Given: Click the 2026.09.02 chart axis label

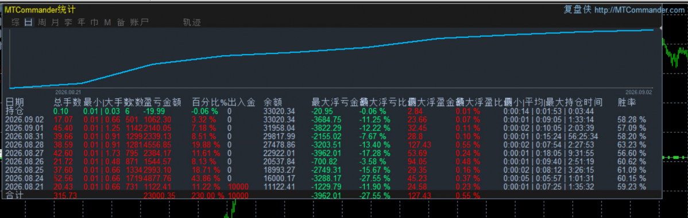Looking at the screenshot, I should tap(639, 92).
